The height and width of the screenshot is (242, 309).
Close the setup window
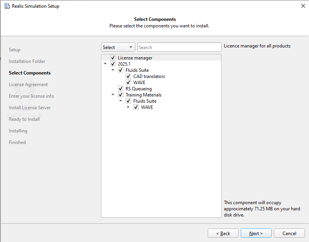coord(303,6)
